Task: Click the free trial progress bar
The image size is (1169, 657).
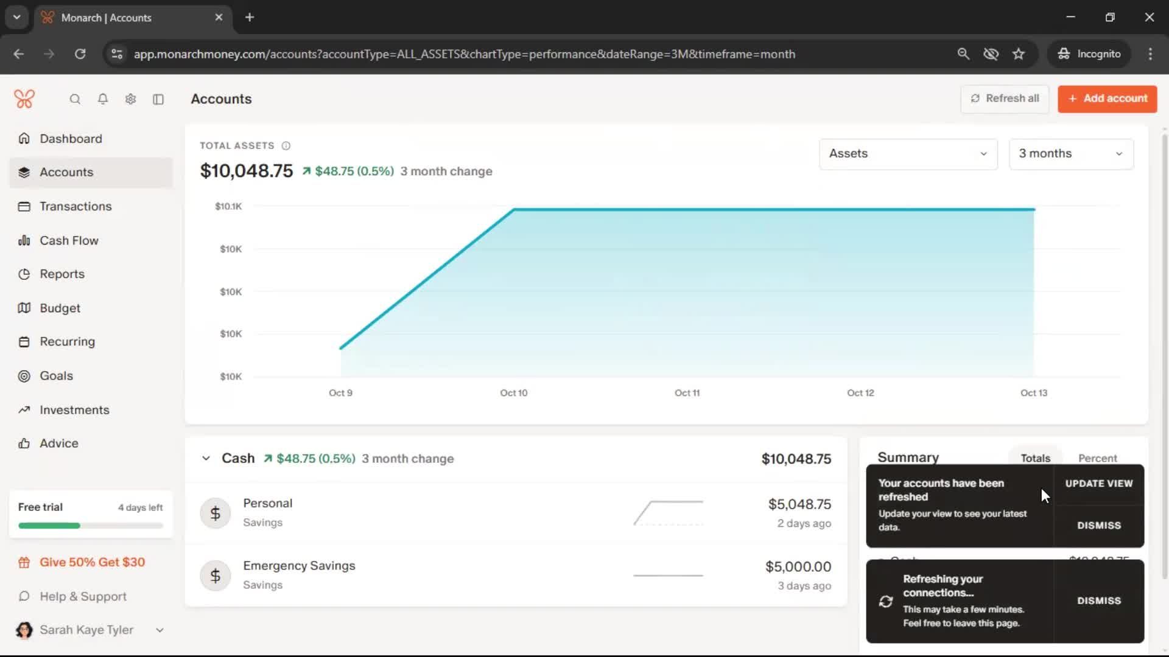Action: pyautogui.click(x=91, y=526)
